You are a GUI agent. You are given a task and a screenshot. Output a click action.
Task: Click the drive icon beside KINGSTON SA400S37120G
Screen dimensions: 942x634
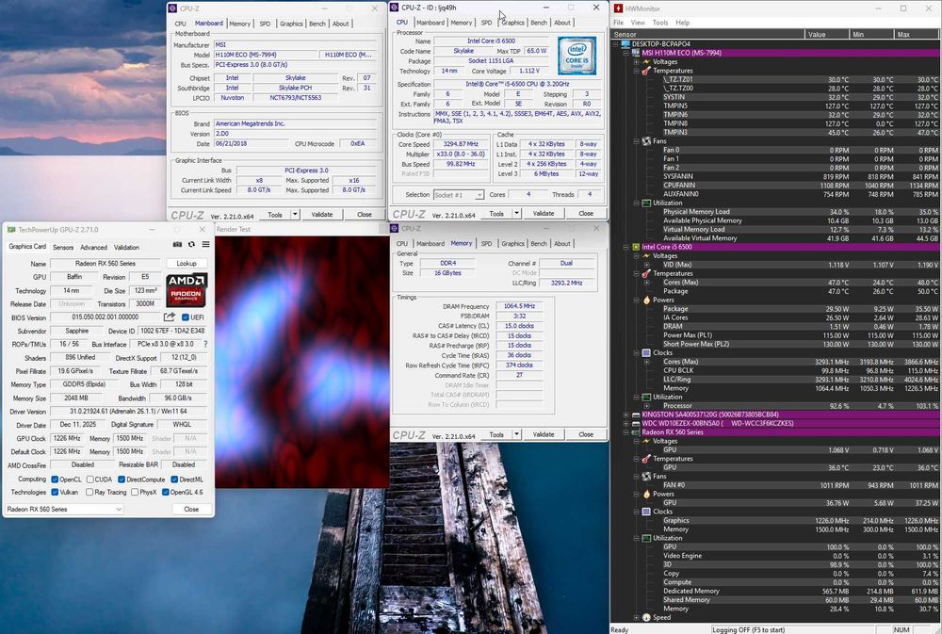coord(636,415)
